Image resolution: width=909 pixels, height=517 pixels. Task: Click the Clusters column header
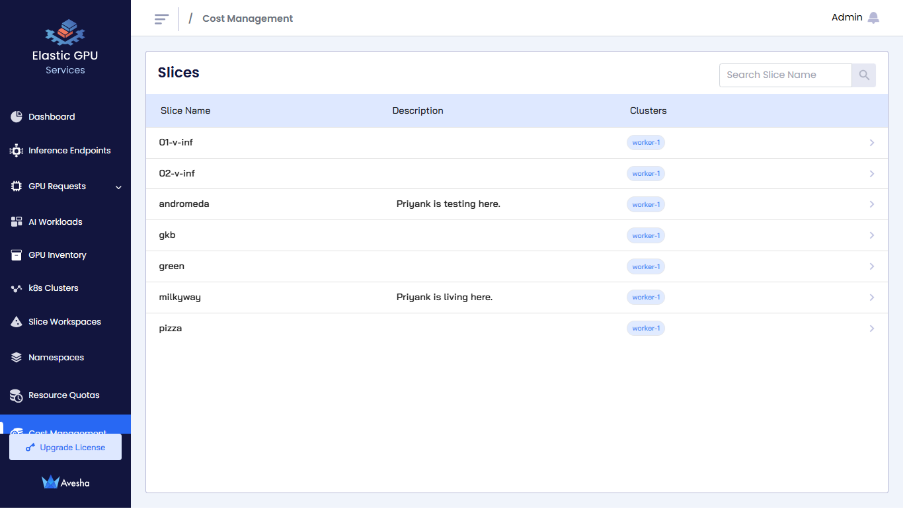(x=649, y=111)
